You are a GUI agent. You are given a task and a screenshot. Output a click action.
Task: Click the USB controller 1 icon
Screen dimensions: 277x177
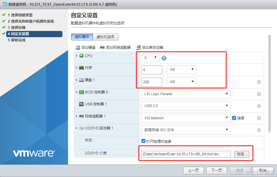81,104
